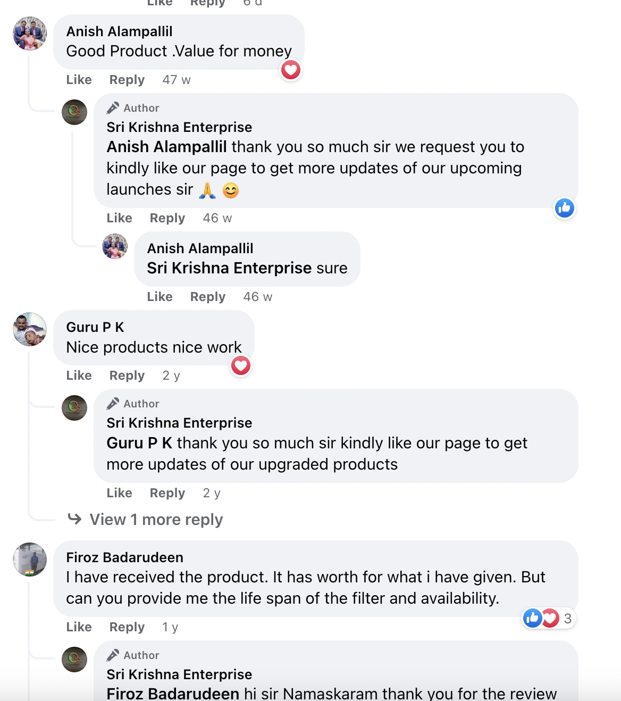Click heart reaction on Anish's Good Product comment
This screenshot has width=621, height=701.
(291, 70)
